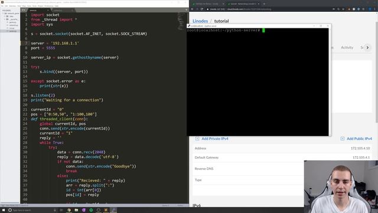
Task: Click the right chevron to show more tabs
Action: point(367,47)
